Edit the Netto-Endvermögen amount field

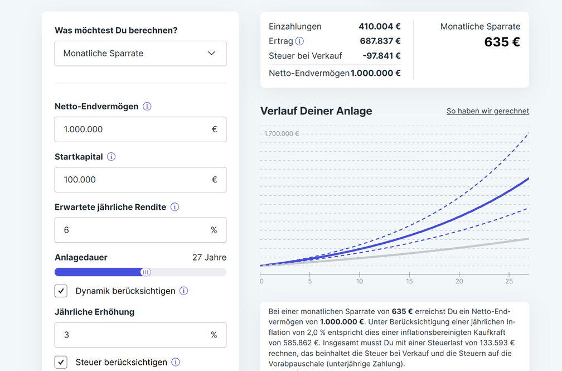coord(140,129)
